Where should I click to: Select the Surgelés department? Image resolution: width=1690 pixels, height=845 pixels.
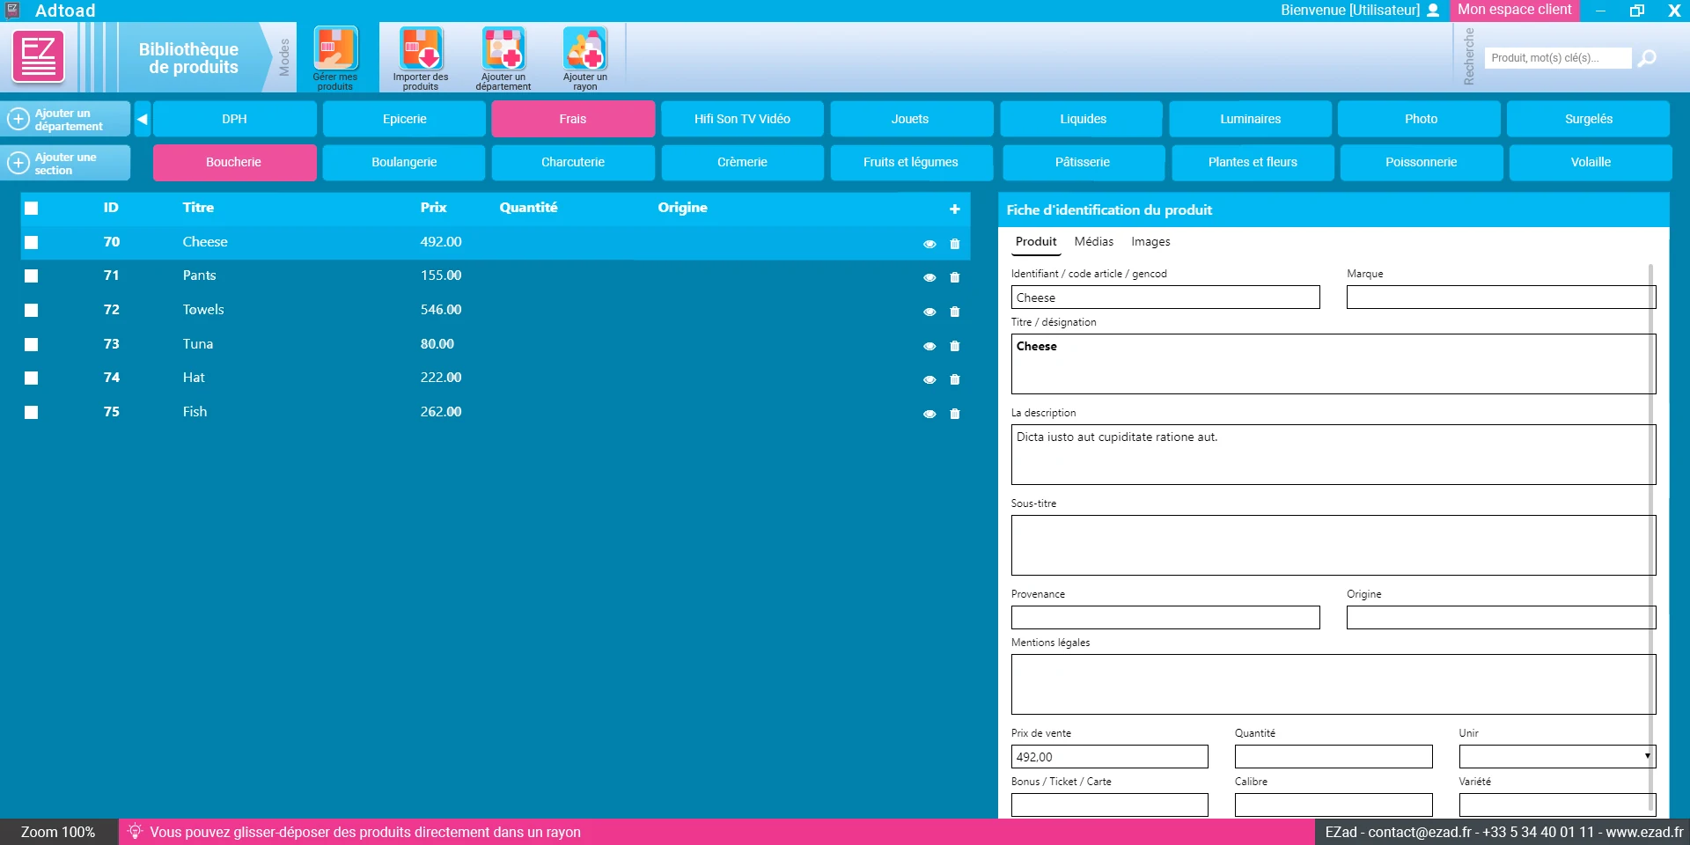(1588, 119)
